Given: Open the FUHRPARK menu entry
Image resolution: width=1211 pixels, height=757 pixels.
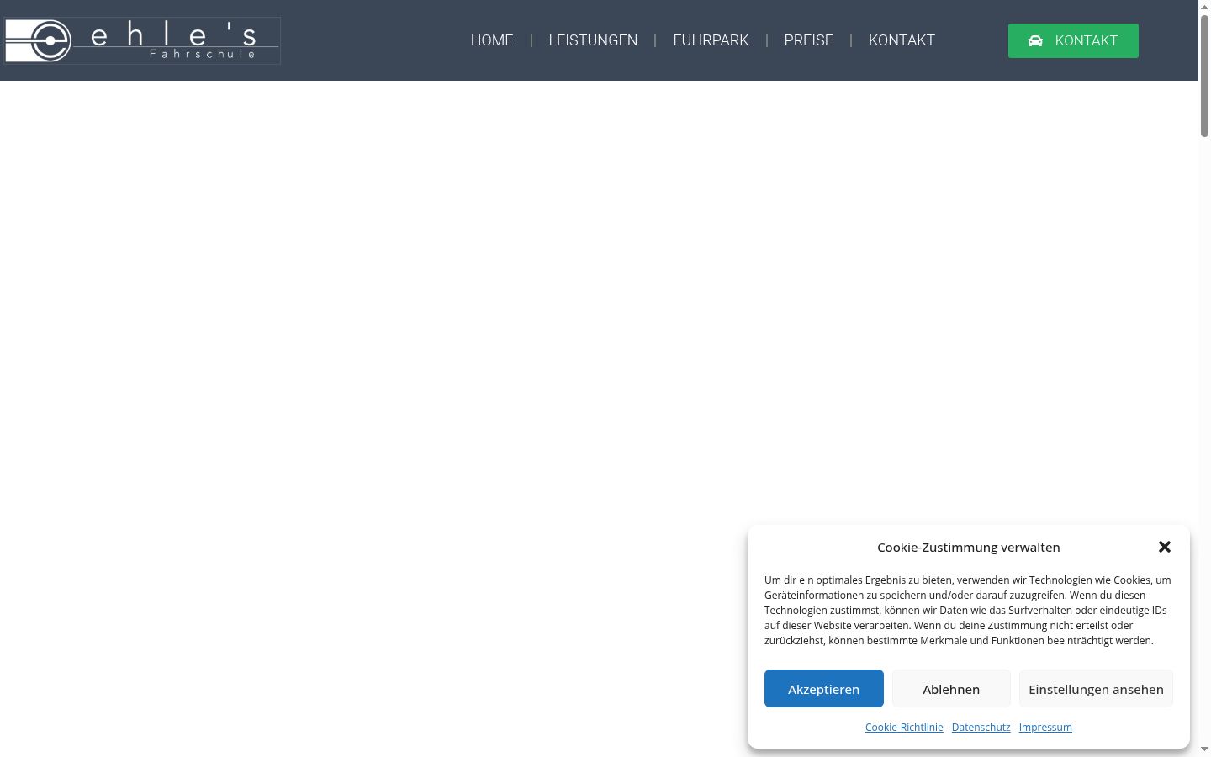Looking at the screenshot, I should [711, 40].
